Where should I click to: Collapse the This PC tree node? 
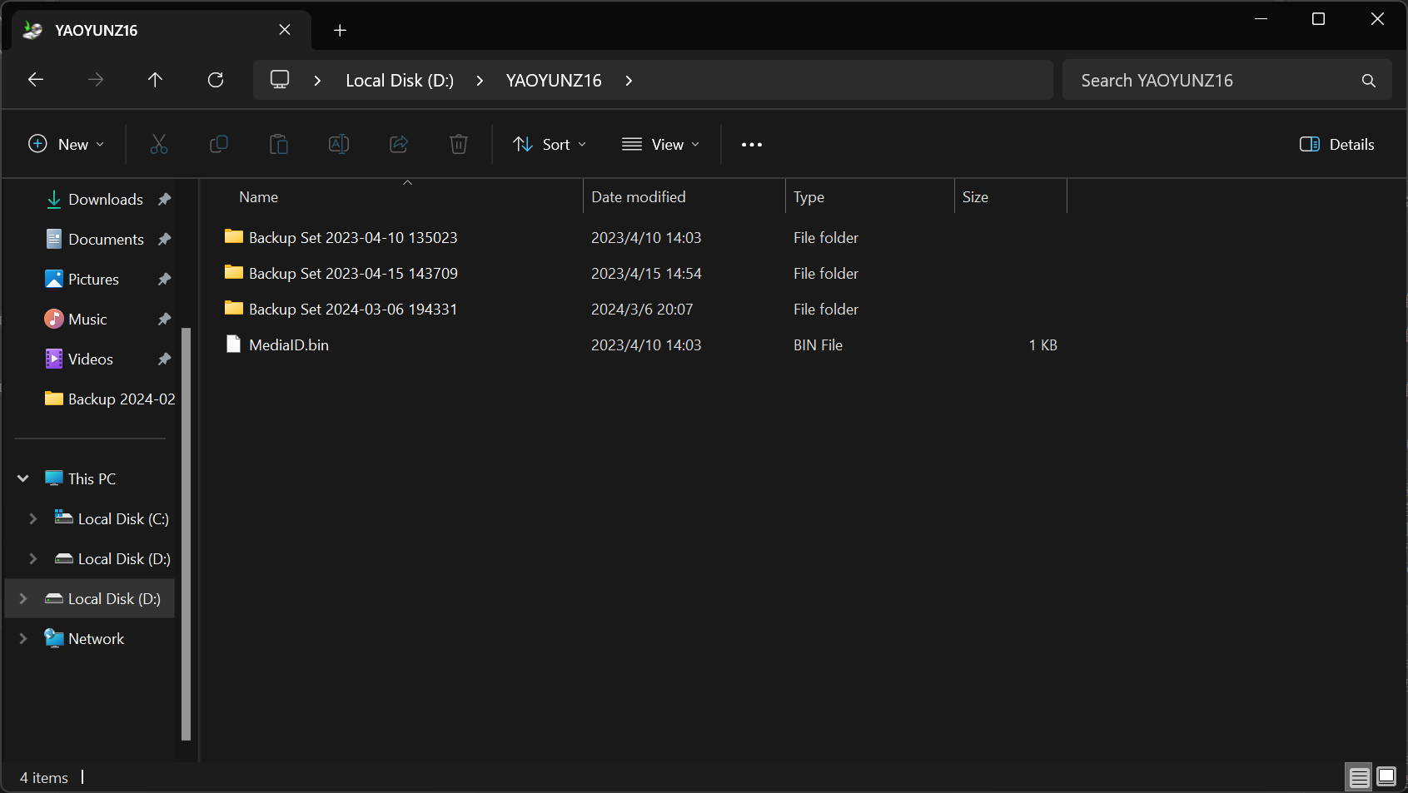(x=23, y=479)
